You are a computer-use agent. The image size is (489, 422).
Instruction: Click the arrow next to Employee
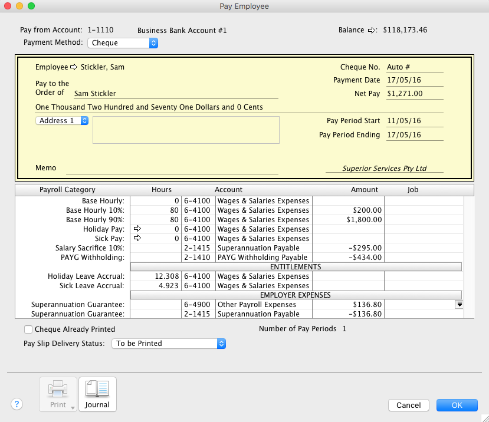74,67
